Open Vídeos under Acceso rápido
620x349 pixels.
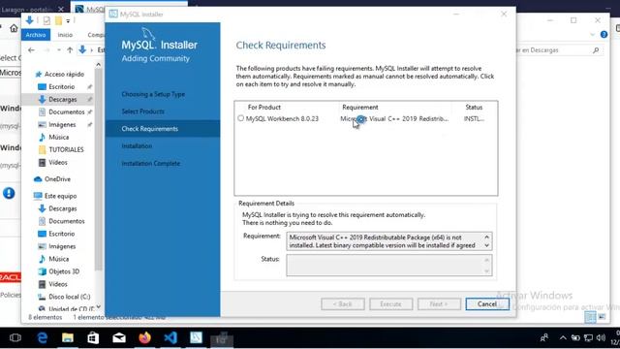[x=53, y=162]
